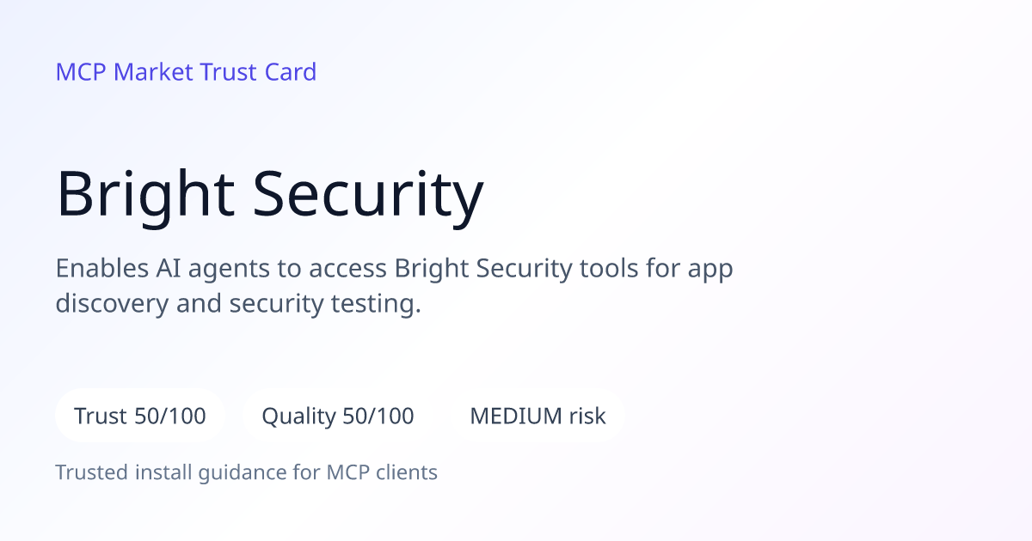
Task: Click the word Quality in the middle badge
Action: point(298,417)
